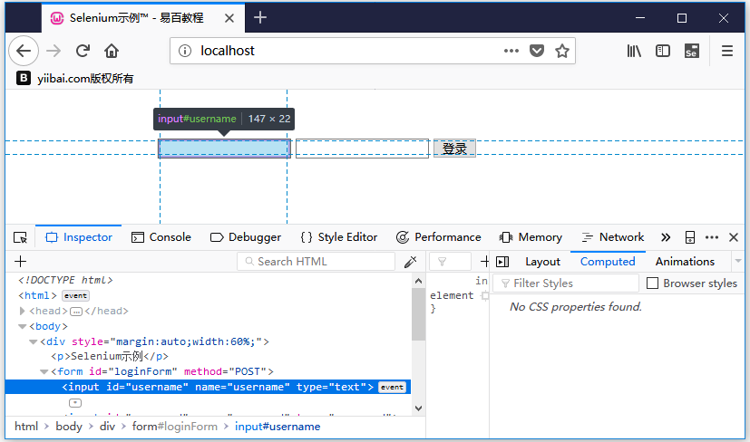Select the Computed sidebar tab
The width and height of the screenshot is (750, 442).
608,262
